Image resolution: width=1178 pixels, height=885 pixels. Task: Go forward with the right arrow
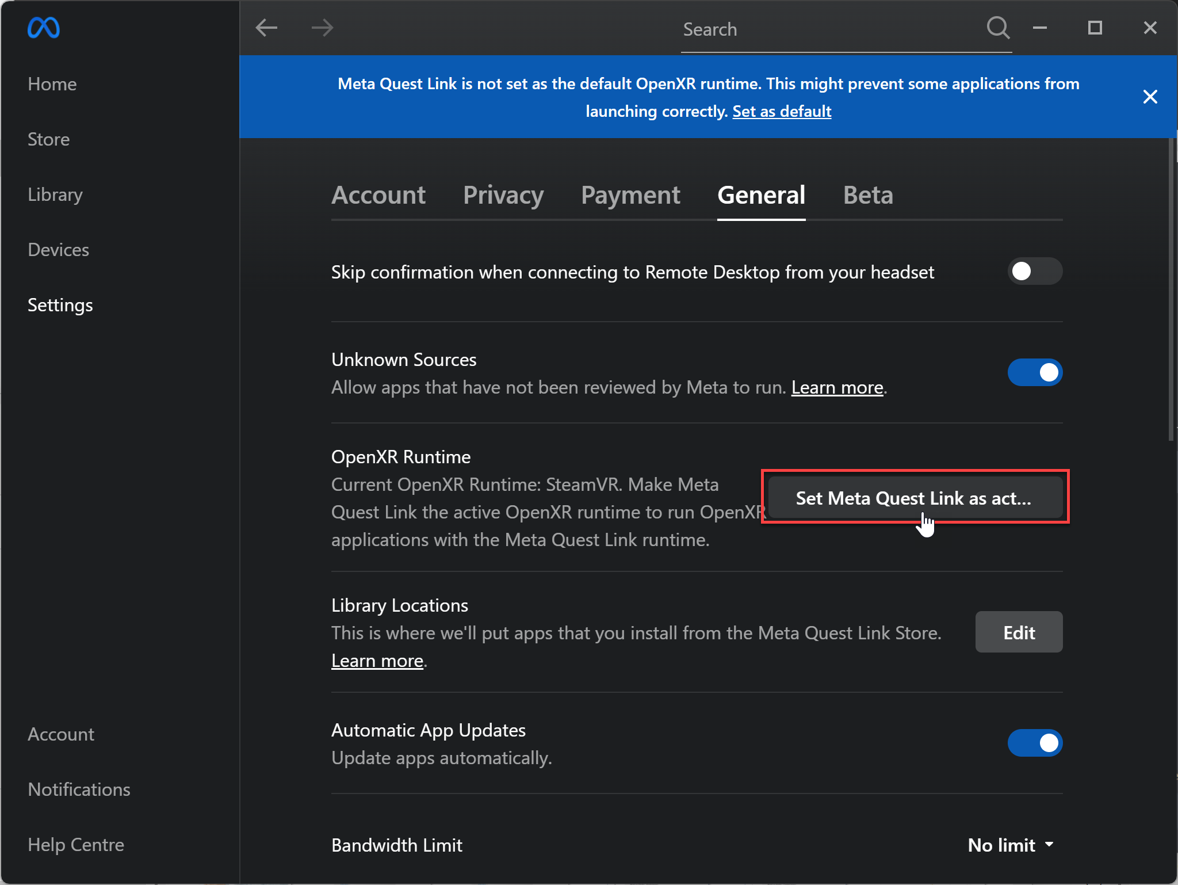(x=322, y=28)
